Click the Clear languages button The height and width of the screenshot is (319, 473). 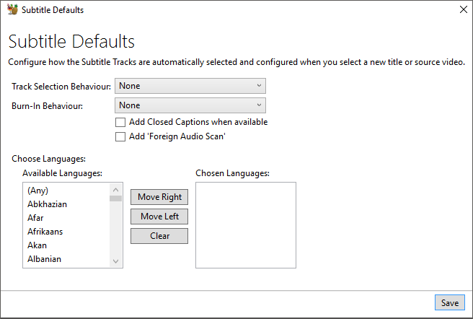click(x=159, y=236)
